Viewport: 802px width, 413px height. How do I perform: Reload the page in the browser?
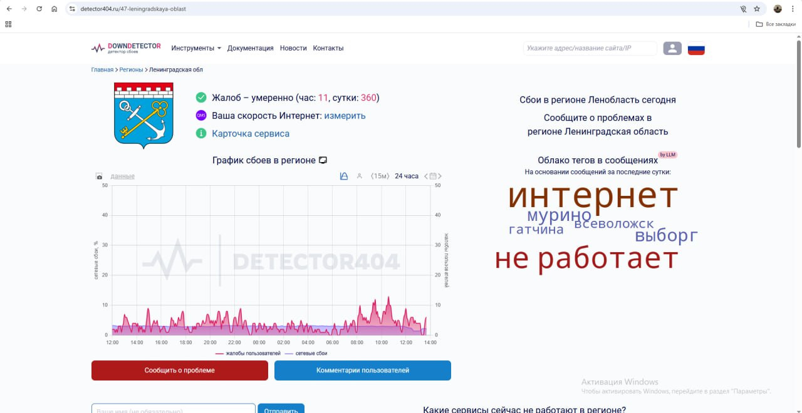click(39, 9)
